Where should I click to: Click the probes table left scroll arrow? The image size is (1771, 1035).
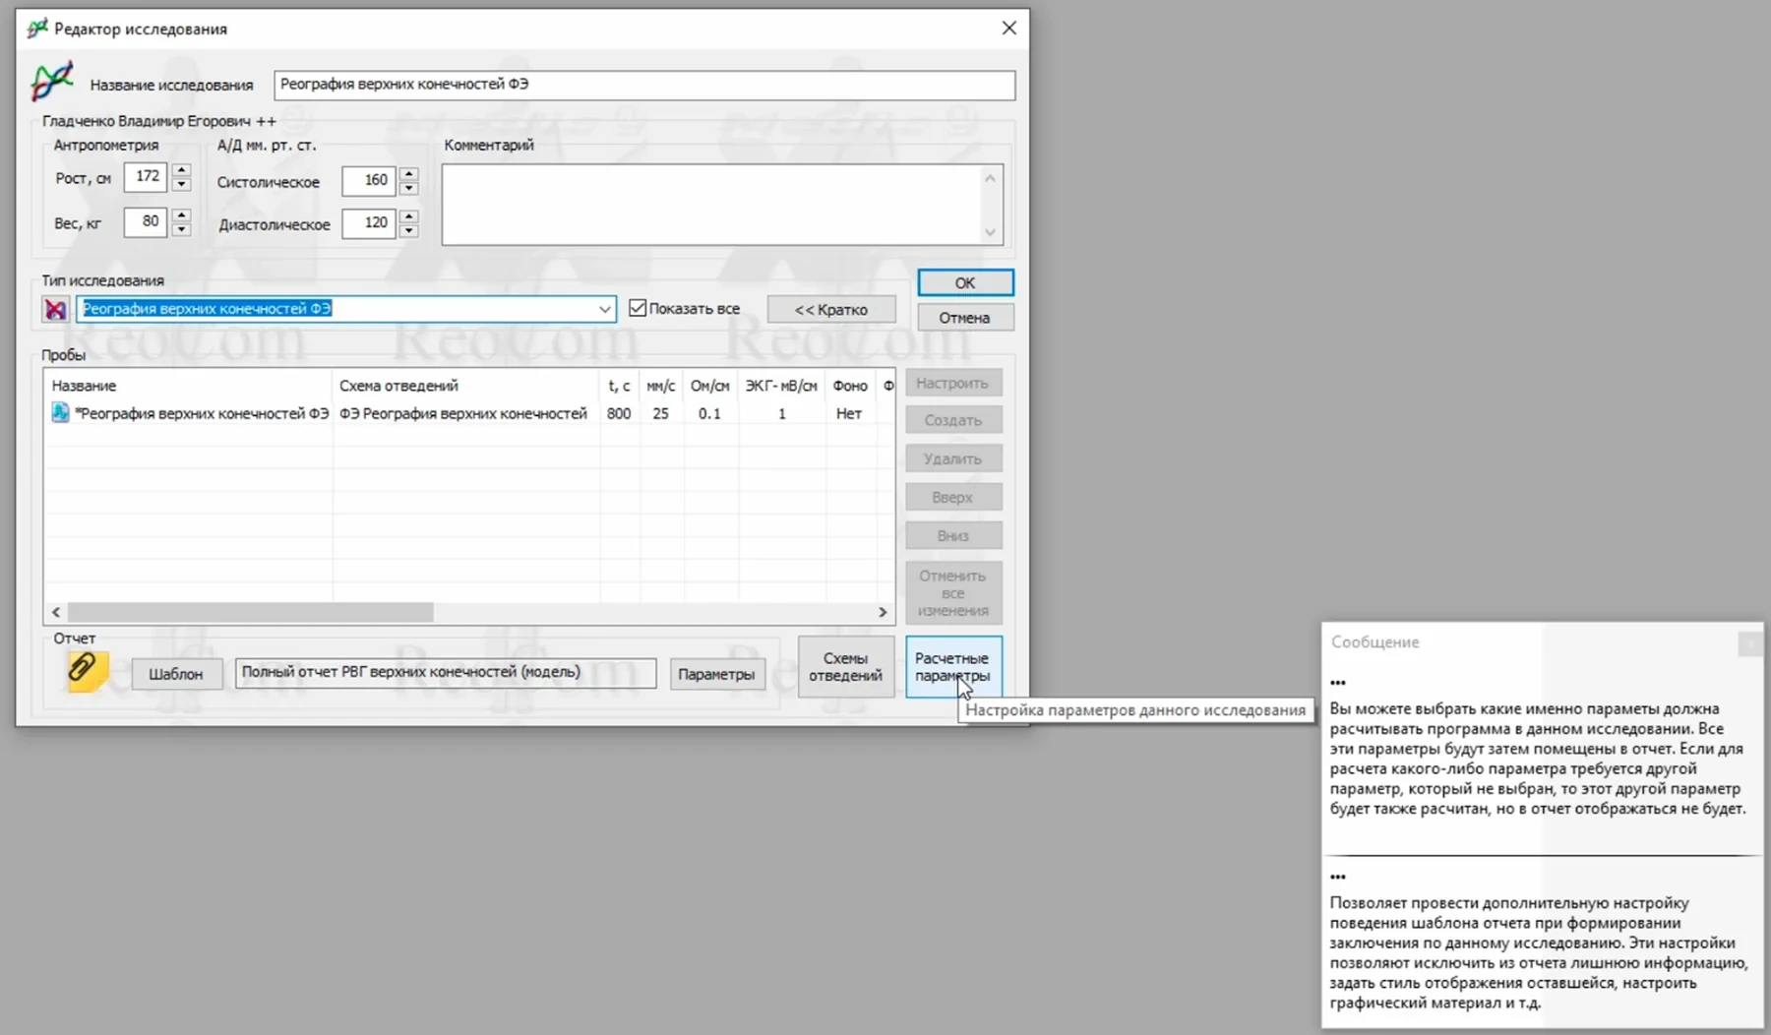(x=56, y=612)
